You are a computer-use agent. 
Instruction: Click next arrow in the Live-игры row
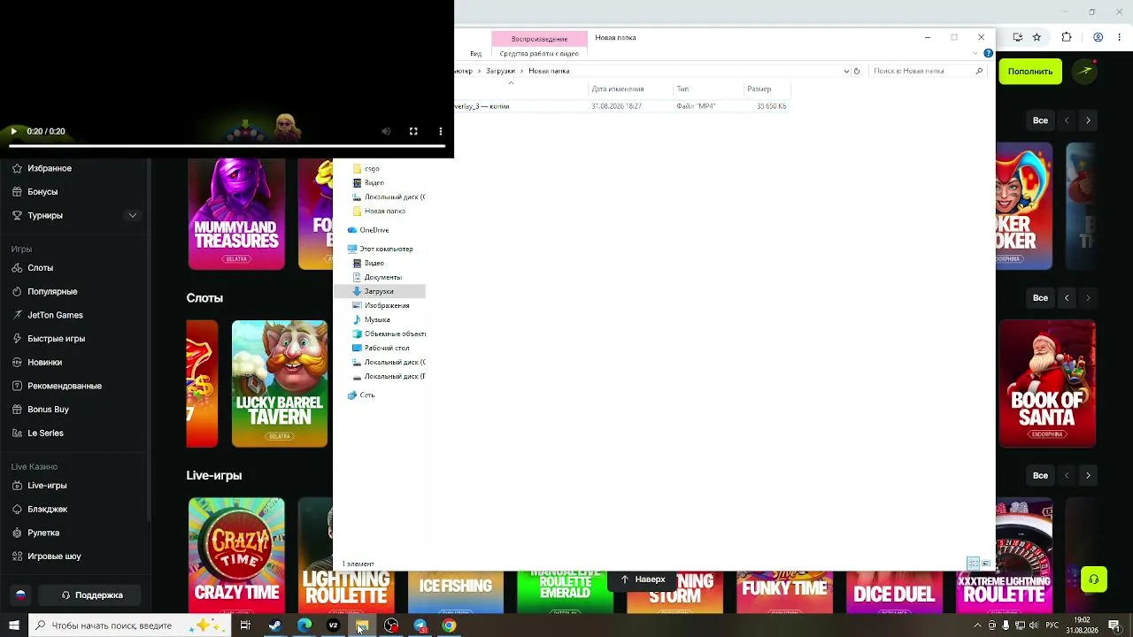[1088, 476]
